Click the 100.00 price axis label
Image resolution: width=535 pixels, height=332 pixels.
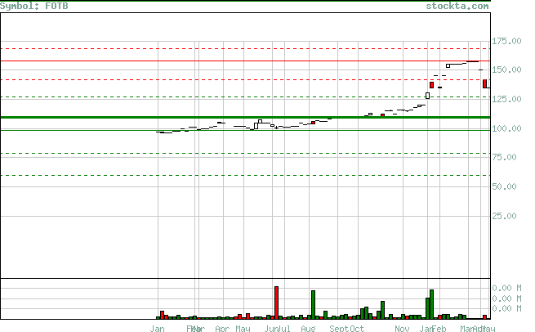click(506, 128)
